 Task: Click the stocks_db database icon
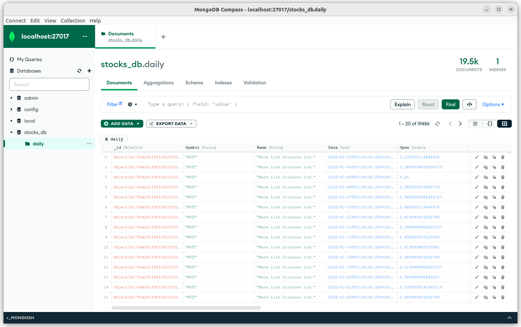[19, 132]
